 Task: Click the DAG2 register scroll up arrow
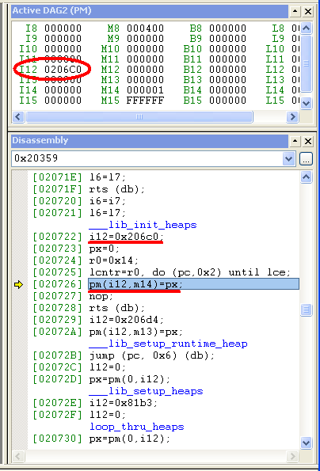pyautogui.click(x=307, y=28)
